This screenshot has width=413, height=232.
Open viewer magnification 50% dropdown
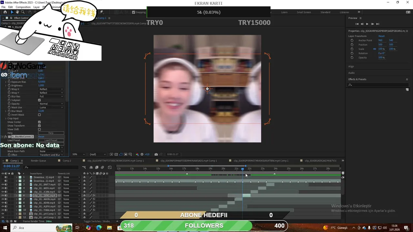tap(78, 154)
